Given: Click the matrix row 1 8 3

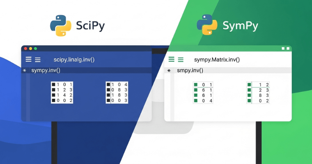Looking at the screenshot, I should [x=117, y=95].
